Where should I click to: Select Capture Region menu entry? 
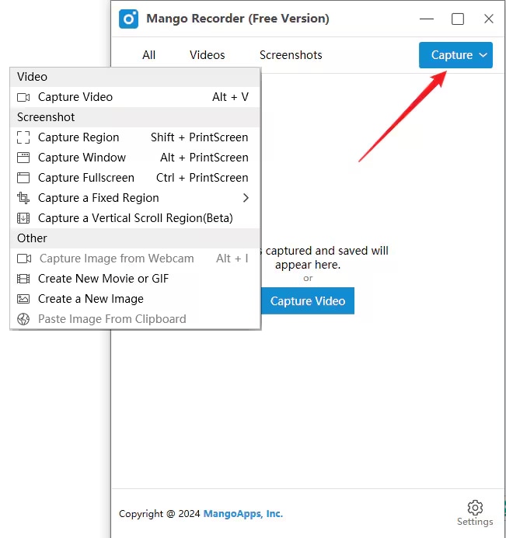(79, 137)
